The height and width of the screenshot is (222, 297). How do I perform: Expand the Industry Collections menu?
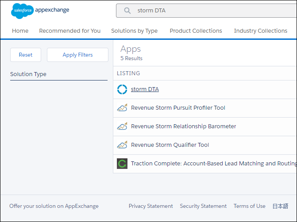pyautogui.click(x=261, y=31)
